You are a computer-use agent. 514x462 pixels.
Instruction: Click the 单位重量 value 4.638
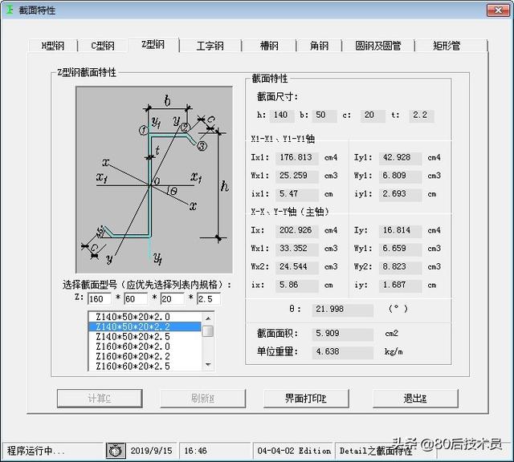[343, 352]
